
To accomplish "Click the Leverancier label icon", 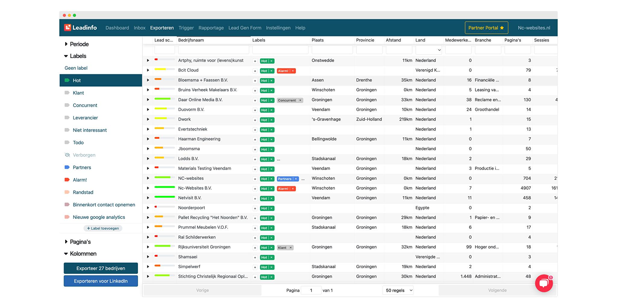I will point(67,118).
